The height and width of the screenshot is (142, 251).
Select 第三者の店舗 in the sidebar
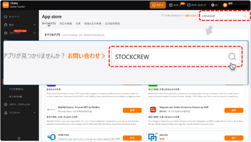(15, 97)
